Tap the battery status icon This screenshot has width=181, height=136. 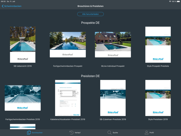pyautogui.click(x=178, y=1)
